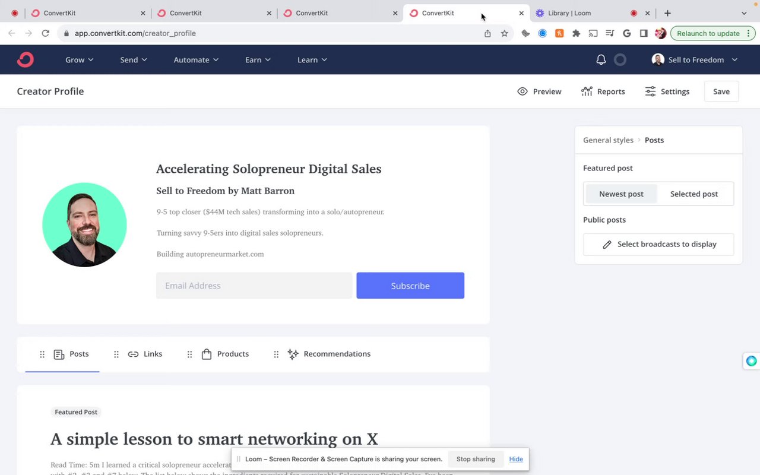Screen dimensions: 760x475
Task: Click the 'Public posts' label
Action: [x=604, y=220]
